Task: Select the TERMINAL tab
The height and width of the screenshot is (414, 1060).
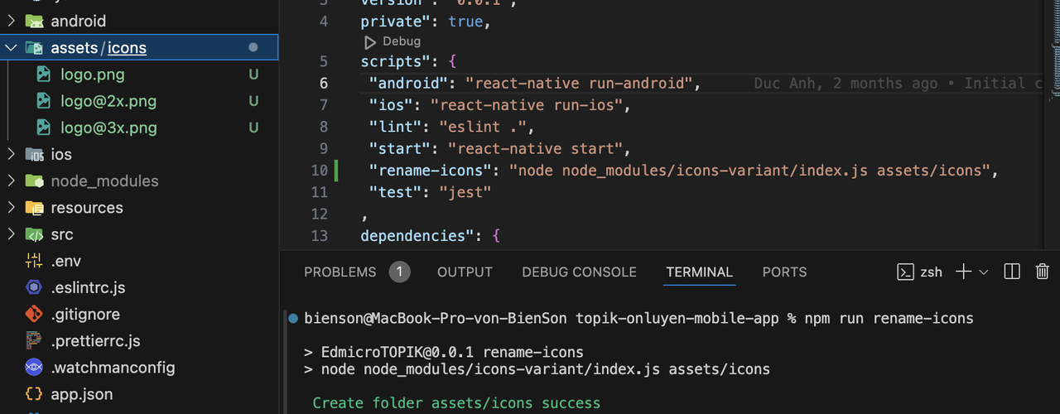Action: click(699, 272)
